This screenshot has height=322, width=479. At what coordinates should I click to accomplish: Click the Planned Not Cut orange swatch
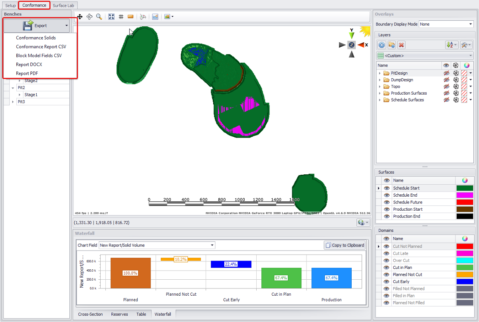pyautogui.click(x=465, y=275)
